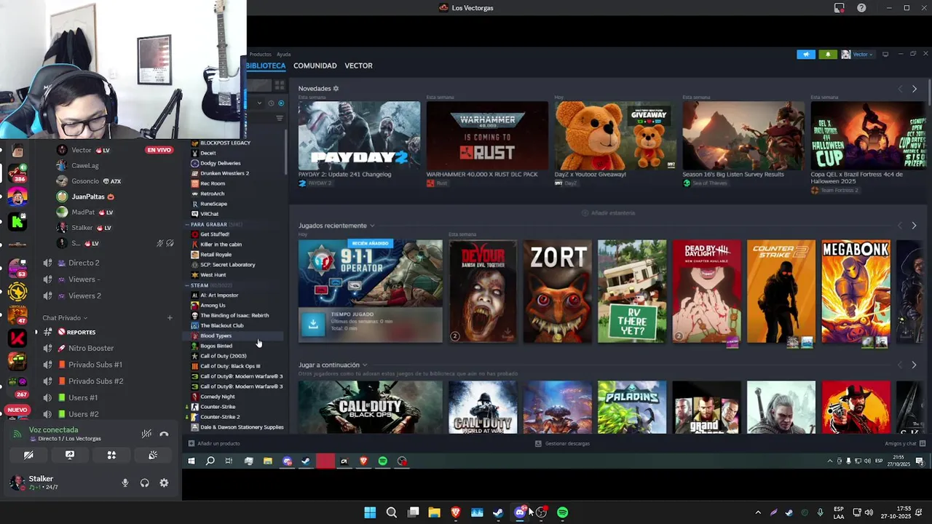This screenshot has height=524, width=932.
Task: Open Discord soundboard button
Action: (153, 455)
